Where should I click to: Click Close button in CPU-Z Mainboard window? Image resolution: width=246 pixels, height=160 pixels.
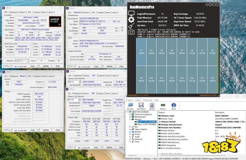click(x=121, y=66)
